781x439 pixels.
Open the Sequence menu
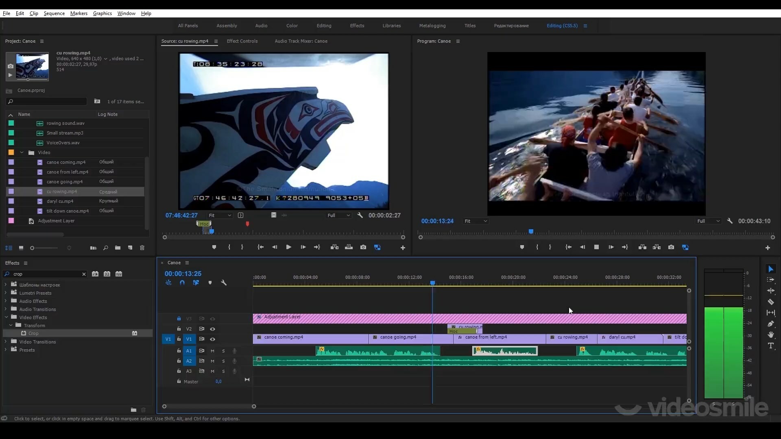click(54, 13)
